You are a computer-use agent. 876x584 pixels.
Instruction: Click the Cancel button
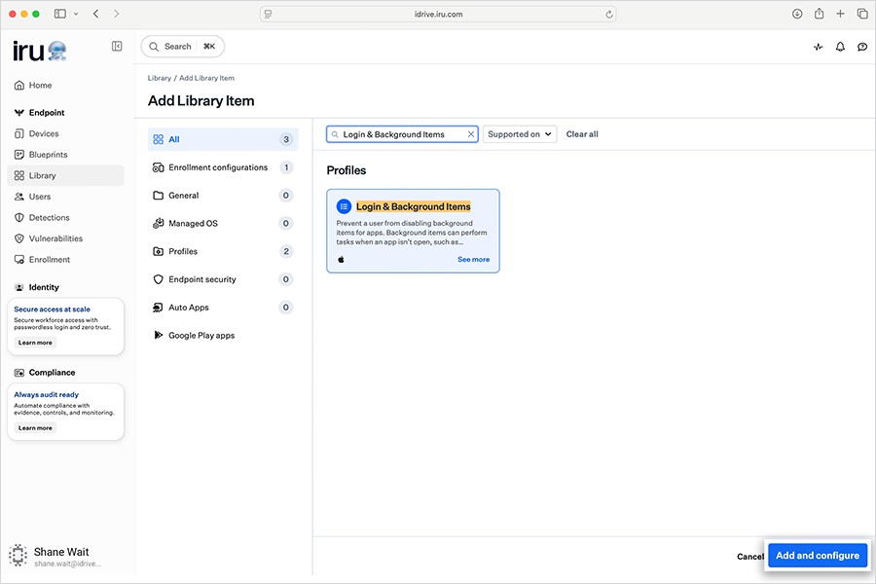(749, 557)
